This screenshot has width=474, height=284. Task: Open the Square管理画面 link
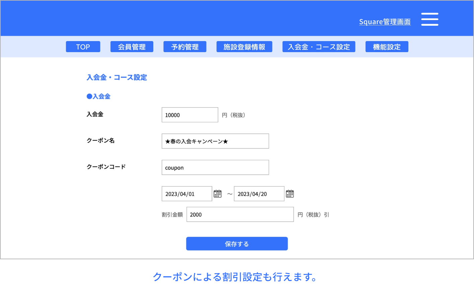(x=385, y=22)
